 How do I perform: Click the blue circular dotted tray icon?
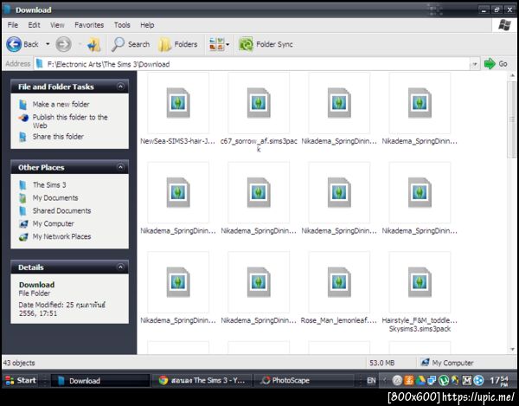tap(478, 381)
